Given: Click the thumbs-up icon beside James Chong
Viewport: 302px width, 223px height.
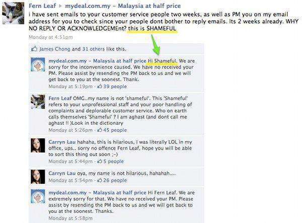Looking at the screenshot, I should (x=34, y=49).
